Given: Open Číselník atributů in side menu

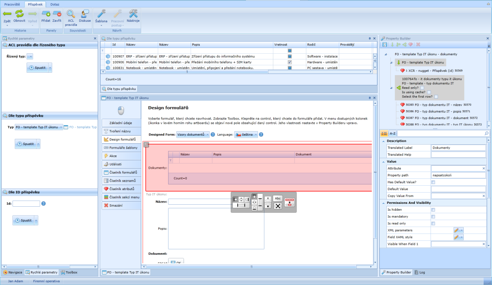Looking at the screenshot, I should pos(121,189).
